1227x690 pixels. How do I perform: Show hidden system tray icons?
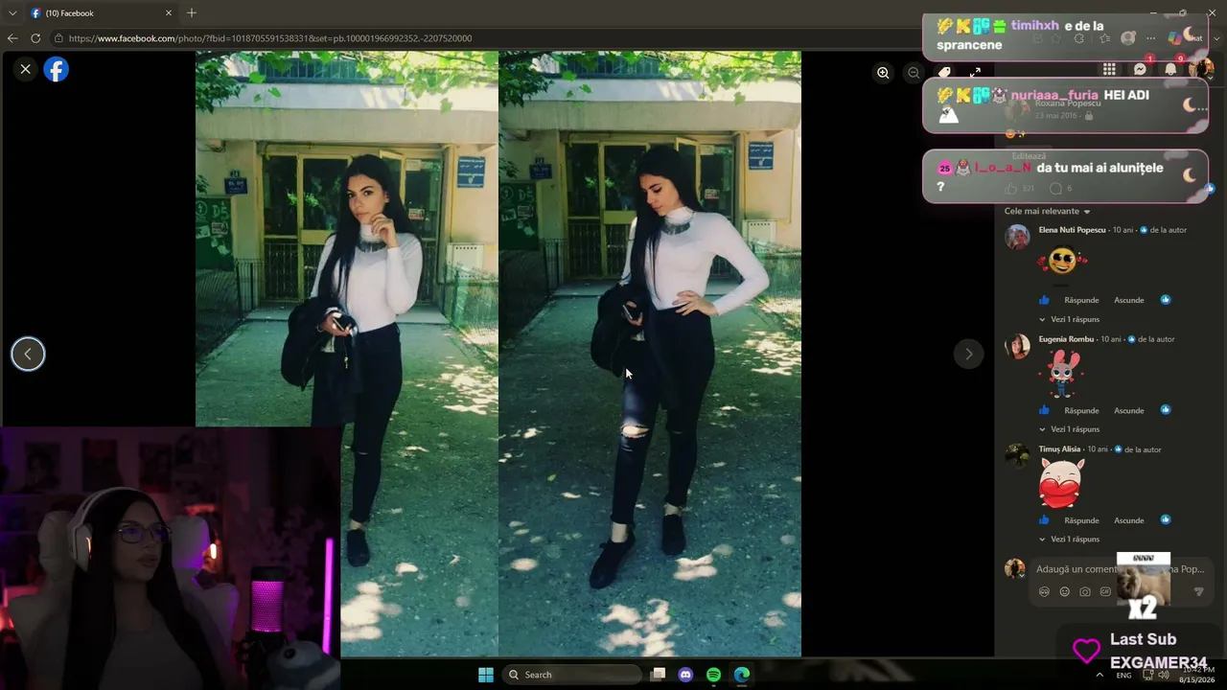pyautogui.click(x=1100, y=675)
